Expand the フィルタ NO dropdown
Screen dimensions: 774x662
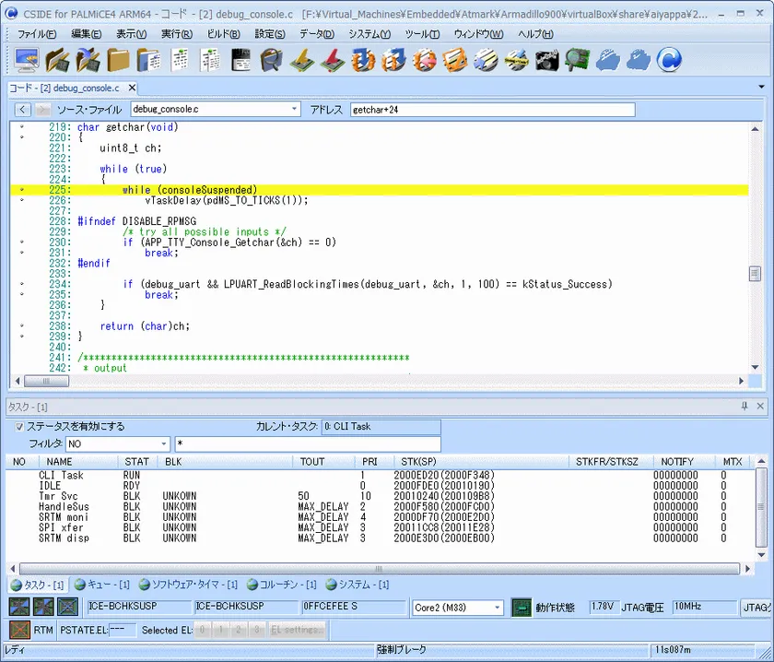tap(164, 443)
